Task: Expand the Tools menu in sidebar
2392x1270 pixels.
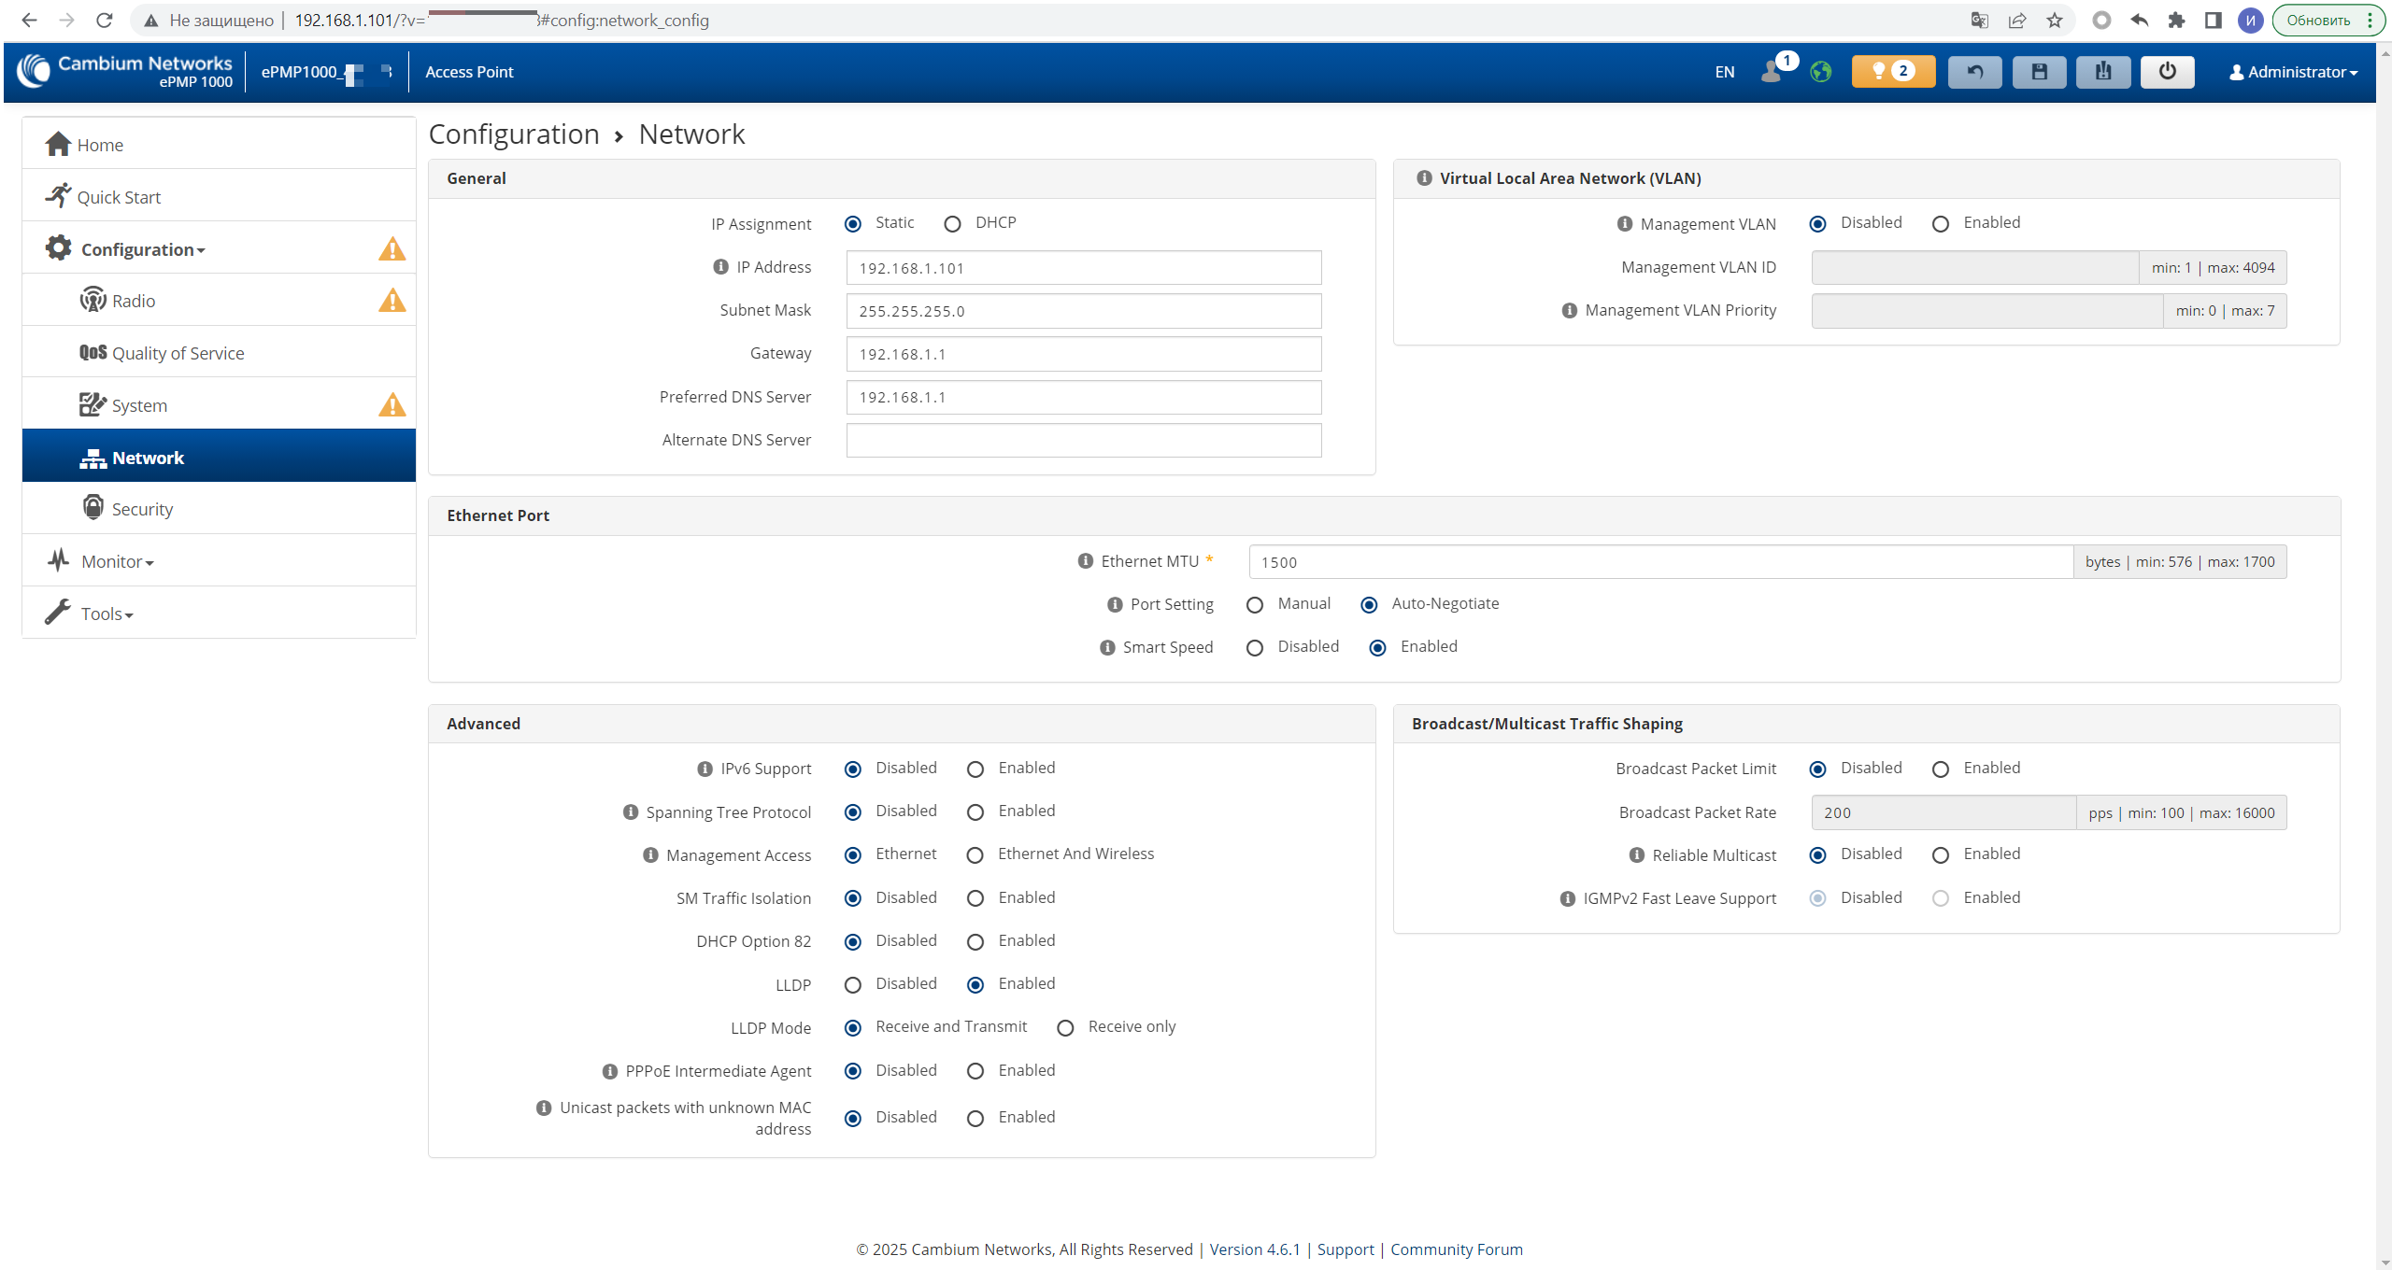Action: coord(107,614)
